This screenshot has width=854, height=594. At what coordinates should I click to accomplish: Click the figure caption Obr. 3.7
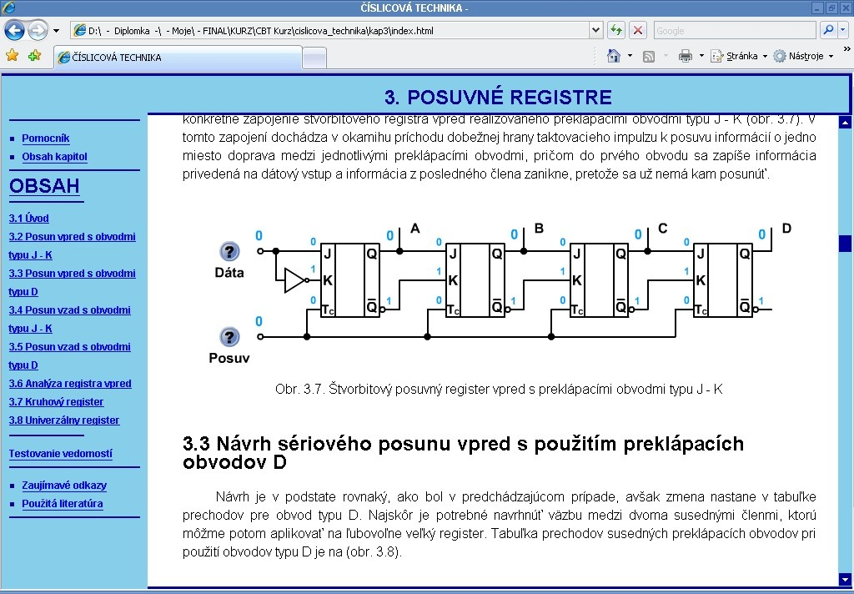(x=499, y=389)
